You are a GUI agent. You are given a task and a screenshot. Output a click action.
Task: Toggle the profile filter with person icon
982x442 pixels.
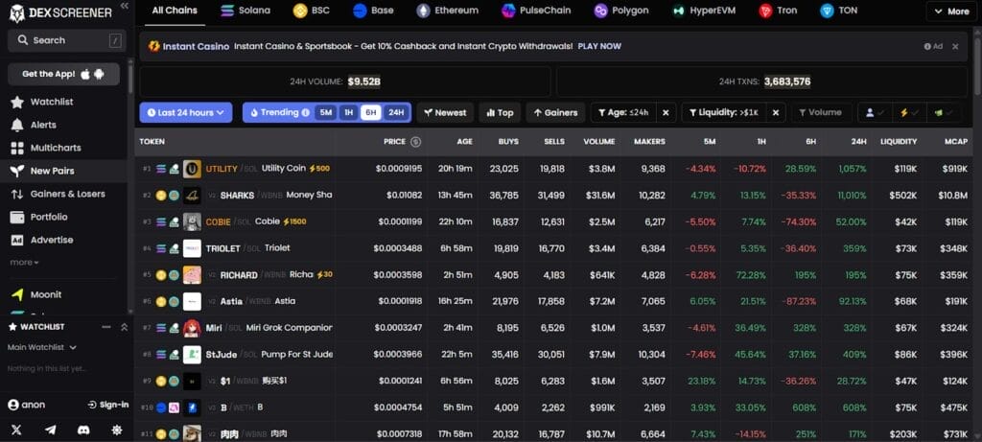point(874,112)
